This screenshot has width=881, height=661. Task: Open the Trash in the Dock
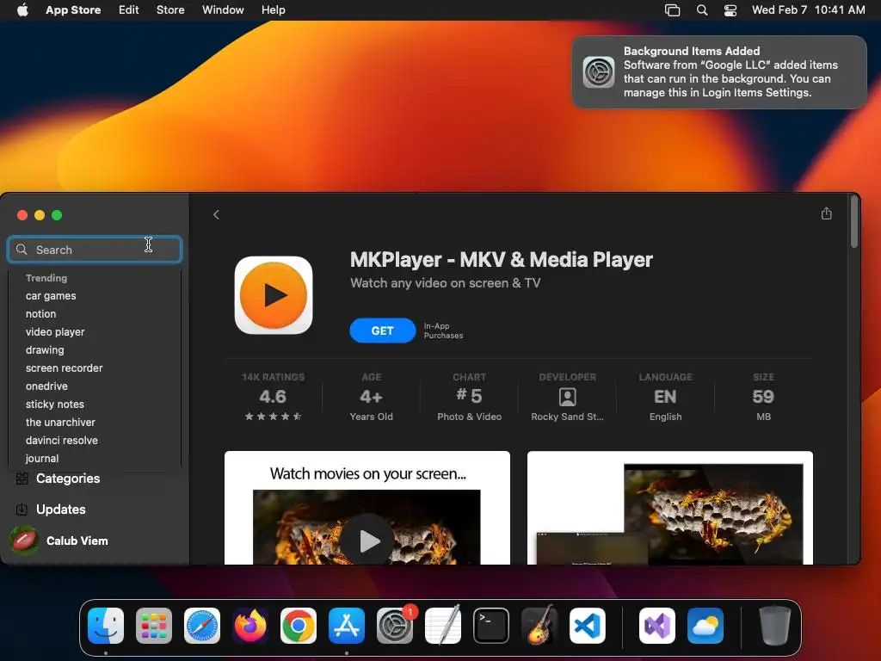[775, 626]
